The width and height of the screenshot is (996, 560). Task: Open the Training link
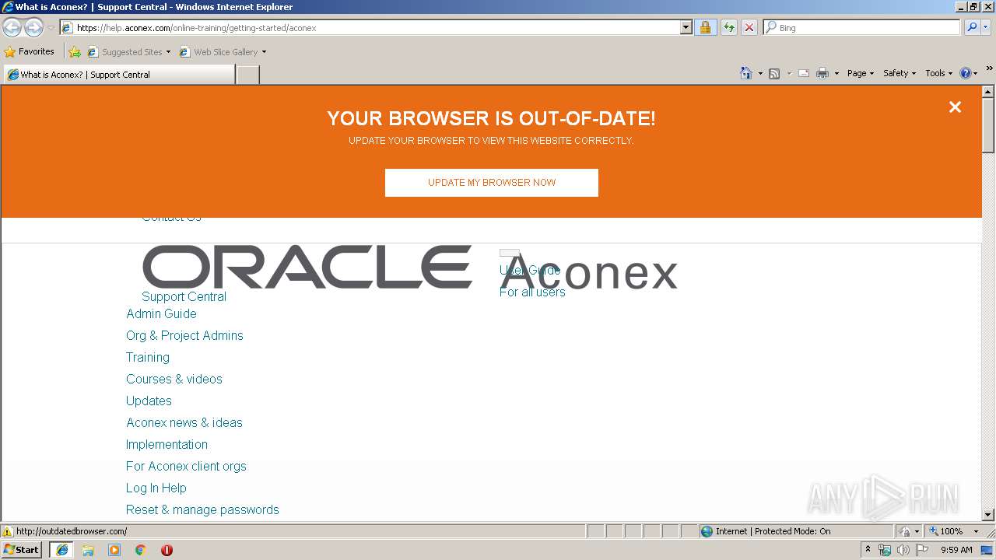pos(148,357)
